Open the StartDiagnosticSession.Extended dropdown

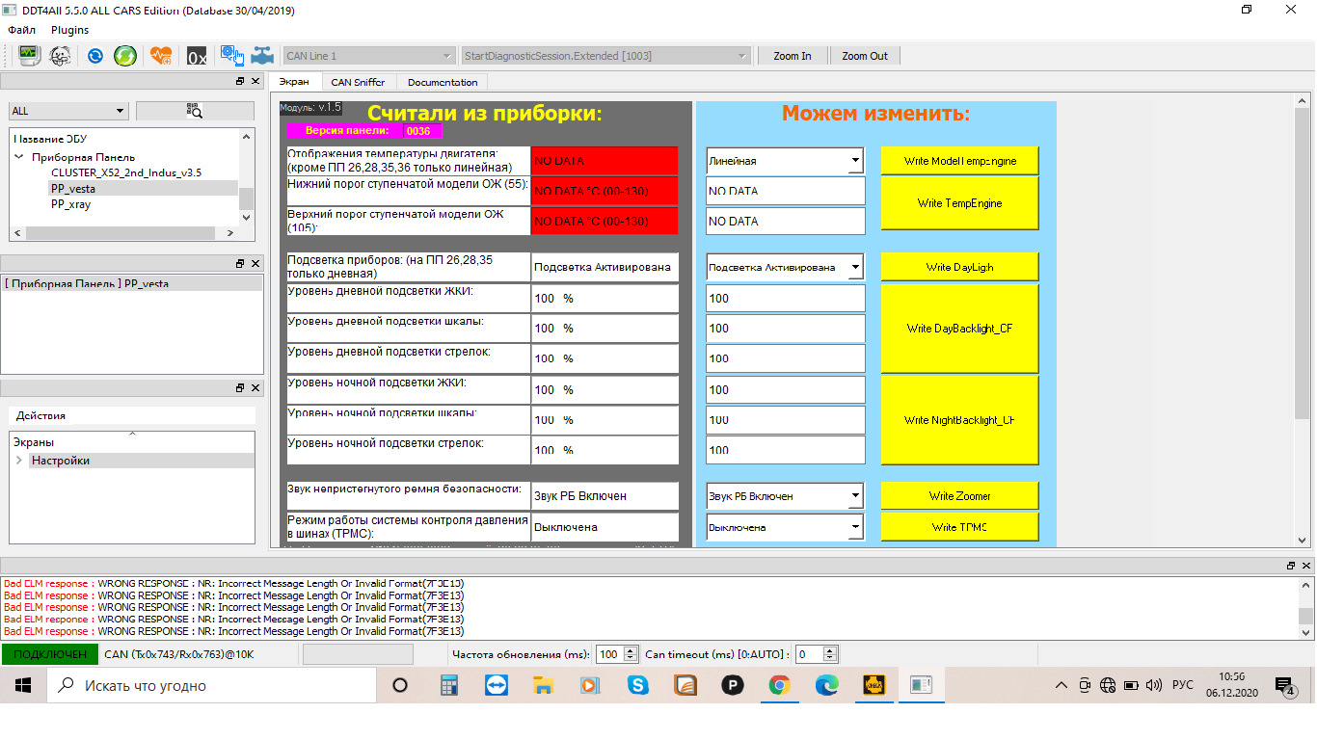605,56
